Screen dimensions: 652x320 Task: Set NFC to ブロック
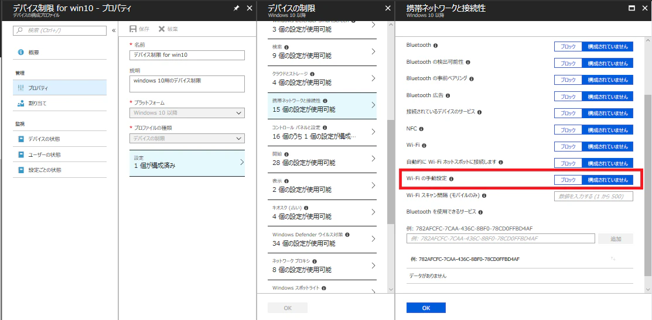pos(568,130)
